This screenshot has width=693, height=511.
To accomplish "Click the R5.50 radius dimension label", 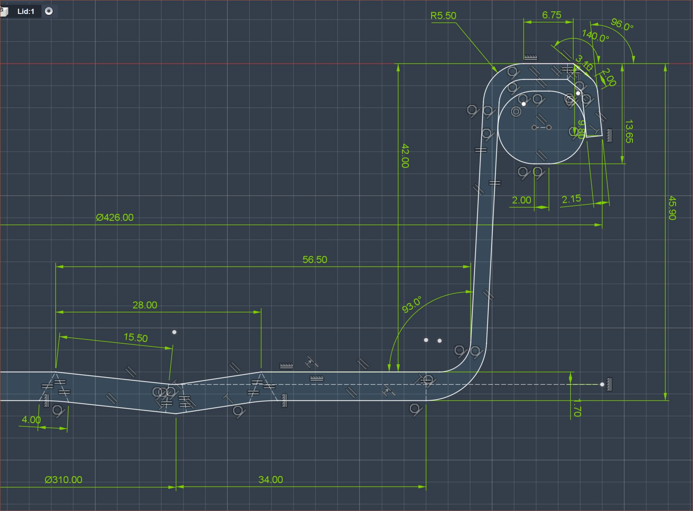I will [x=443, y=16].
